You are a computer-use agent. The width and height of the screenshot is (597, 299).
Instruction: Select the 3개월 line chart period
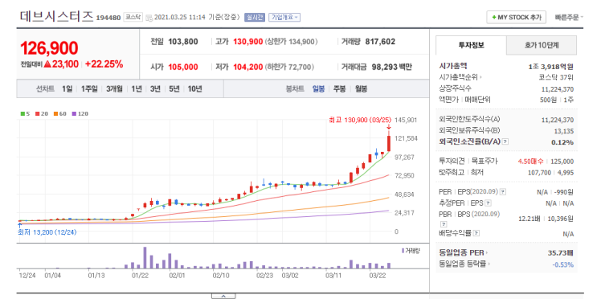114,88
